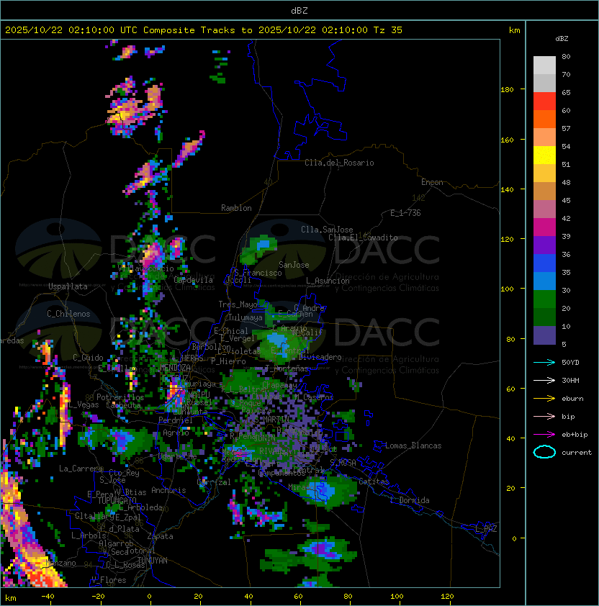Click the Divisadero map label
The height and width of the screenshot is (606, 599).
point(320,357)
